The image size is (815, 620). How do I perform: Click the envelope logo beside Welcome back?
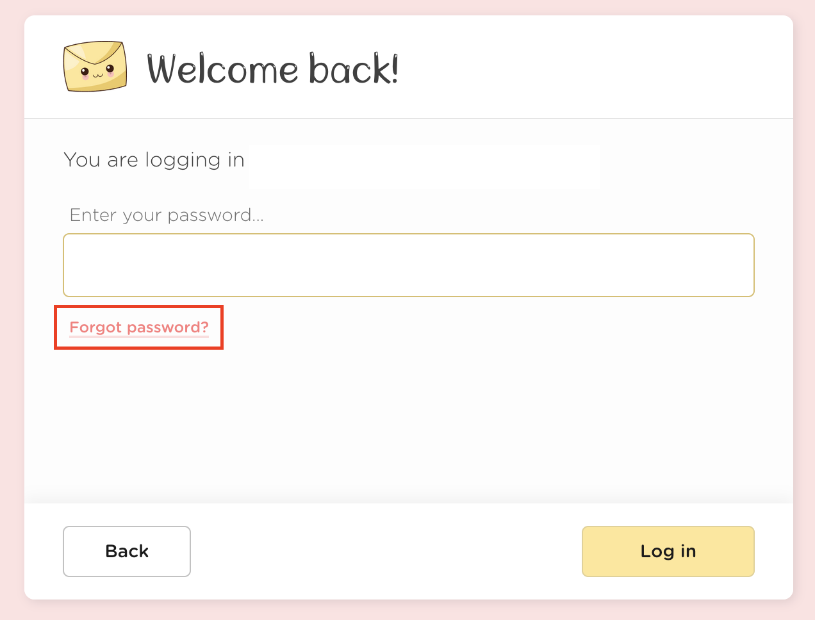coord(95,67)
